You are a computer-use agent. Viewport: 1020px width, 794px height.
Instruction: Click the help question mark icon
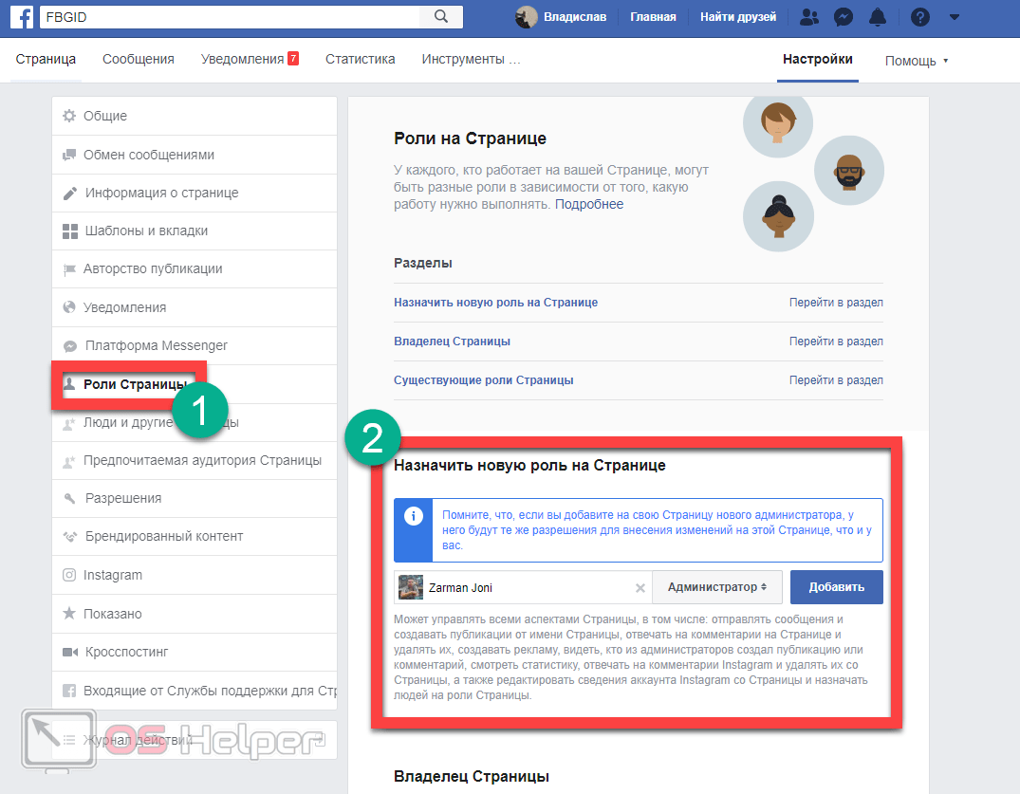pos(919,17)
